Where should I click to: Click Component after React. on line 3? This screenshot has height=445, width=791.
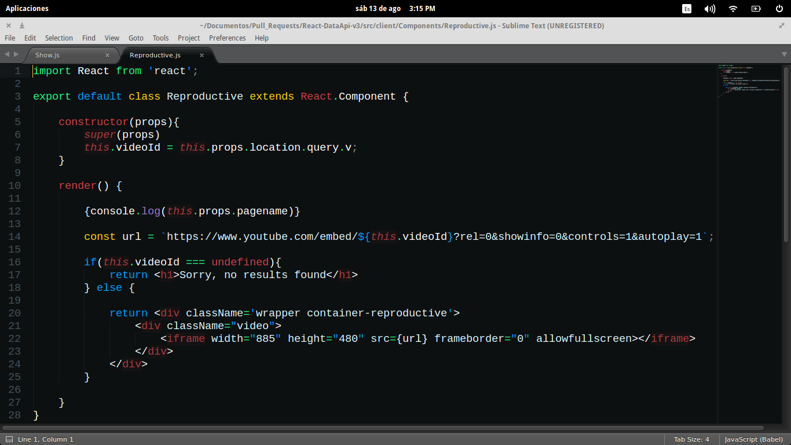click(x=367, y=96)
